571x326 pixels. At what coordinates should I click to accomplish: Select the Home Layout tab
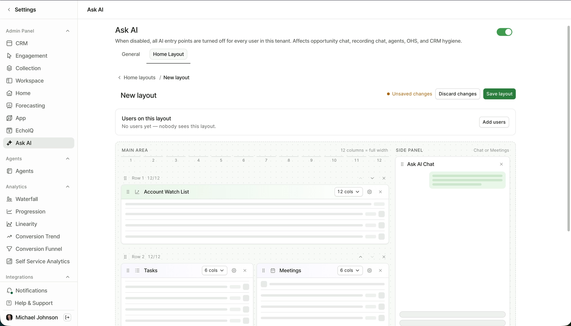(168, 54)
